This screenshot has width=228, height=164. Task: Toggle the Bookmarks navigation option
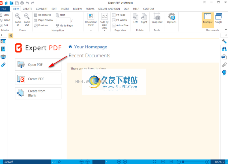coord(43,15)
